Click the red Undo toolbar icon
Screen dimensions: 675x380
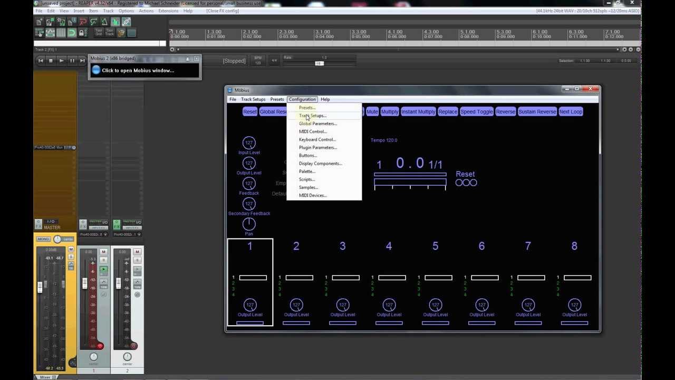point(83,22)
